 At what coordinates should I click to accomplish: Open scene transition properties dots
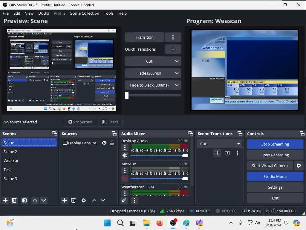tap(238, 153)
